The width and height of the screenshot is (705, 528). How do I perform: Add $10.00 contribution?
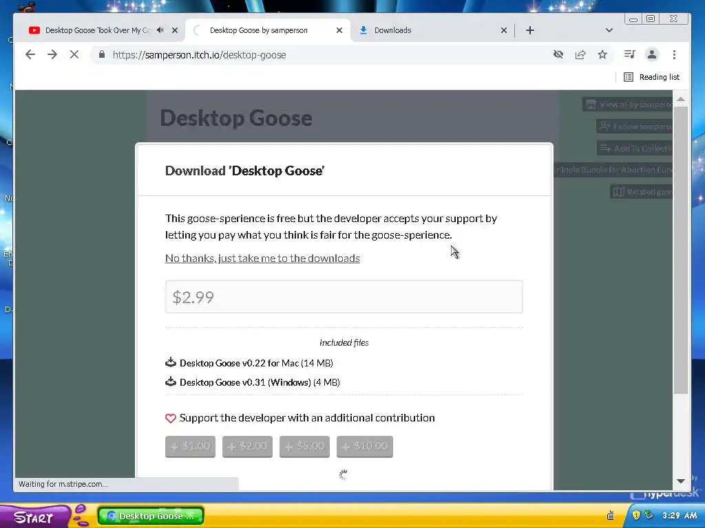[x=365, y=446]
